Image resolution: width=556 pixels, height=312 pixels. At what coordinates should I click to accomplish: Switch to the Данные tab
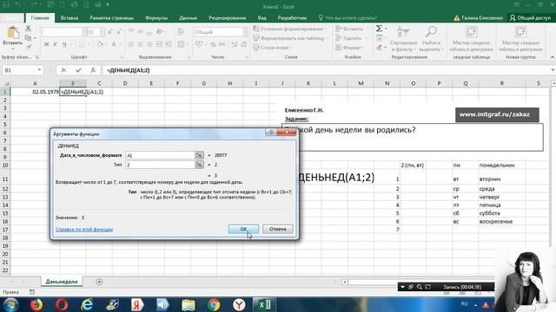pyautogui.click(x=188, y=17)
